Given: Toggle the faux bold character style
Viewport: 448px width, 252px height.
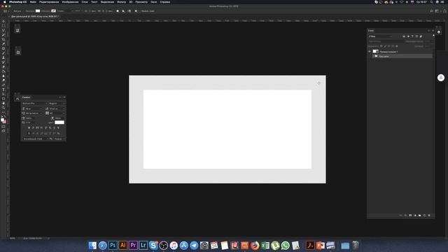Looking at the screenshot, I should click(29, 127).
